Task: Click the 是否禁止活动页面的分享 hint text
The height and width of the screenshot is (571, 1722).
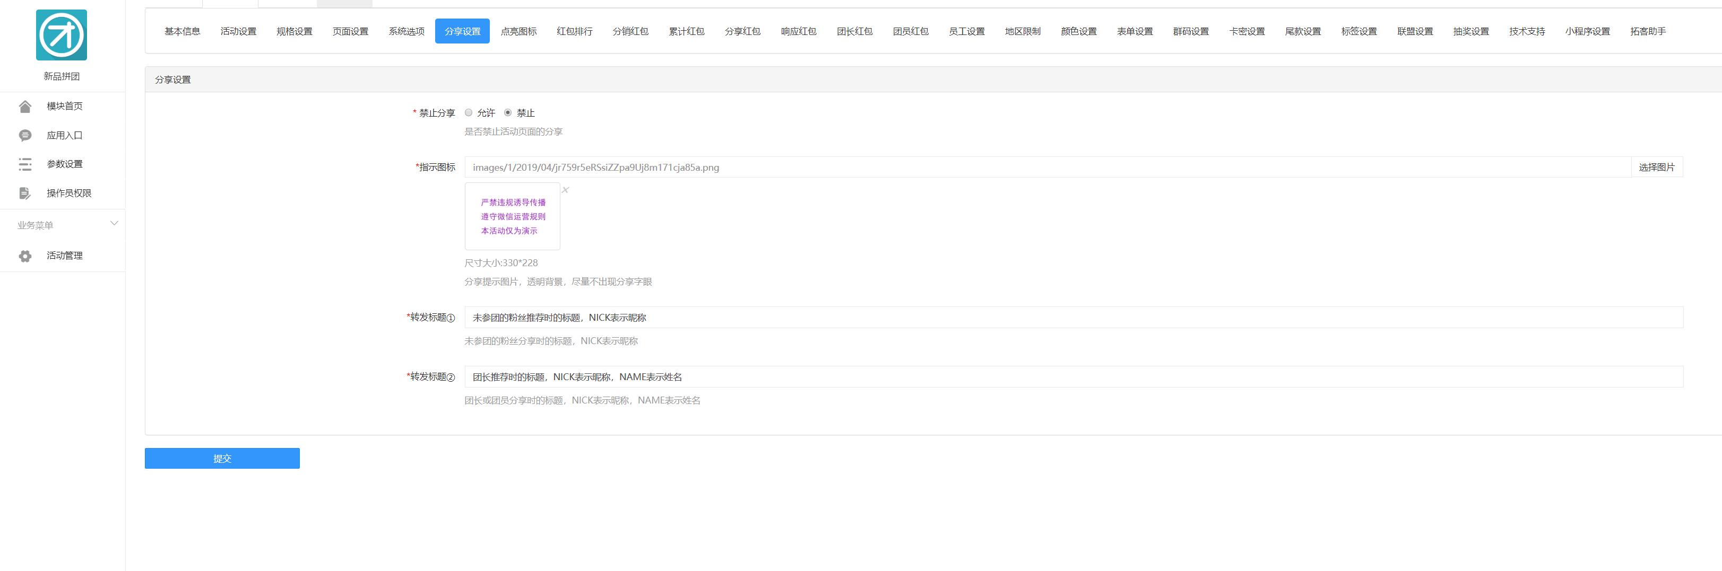Action: pyautogui.click(x=513, y=132)
